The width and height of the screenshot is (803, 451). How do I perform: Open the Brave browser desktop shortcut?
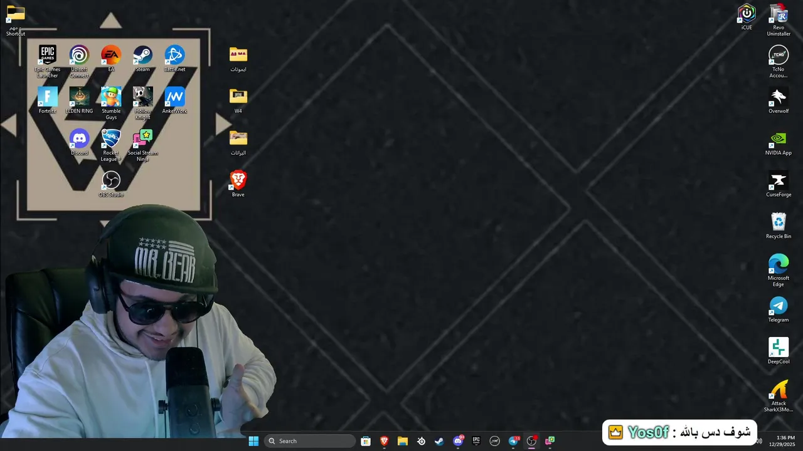(x=238, y=184)
